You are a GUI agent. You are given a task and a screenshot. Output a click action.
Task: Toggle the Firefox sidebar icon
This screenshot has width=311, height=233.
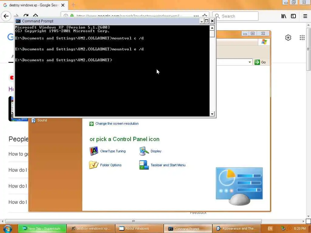pyautogui.click(x=293, y=16)
